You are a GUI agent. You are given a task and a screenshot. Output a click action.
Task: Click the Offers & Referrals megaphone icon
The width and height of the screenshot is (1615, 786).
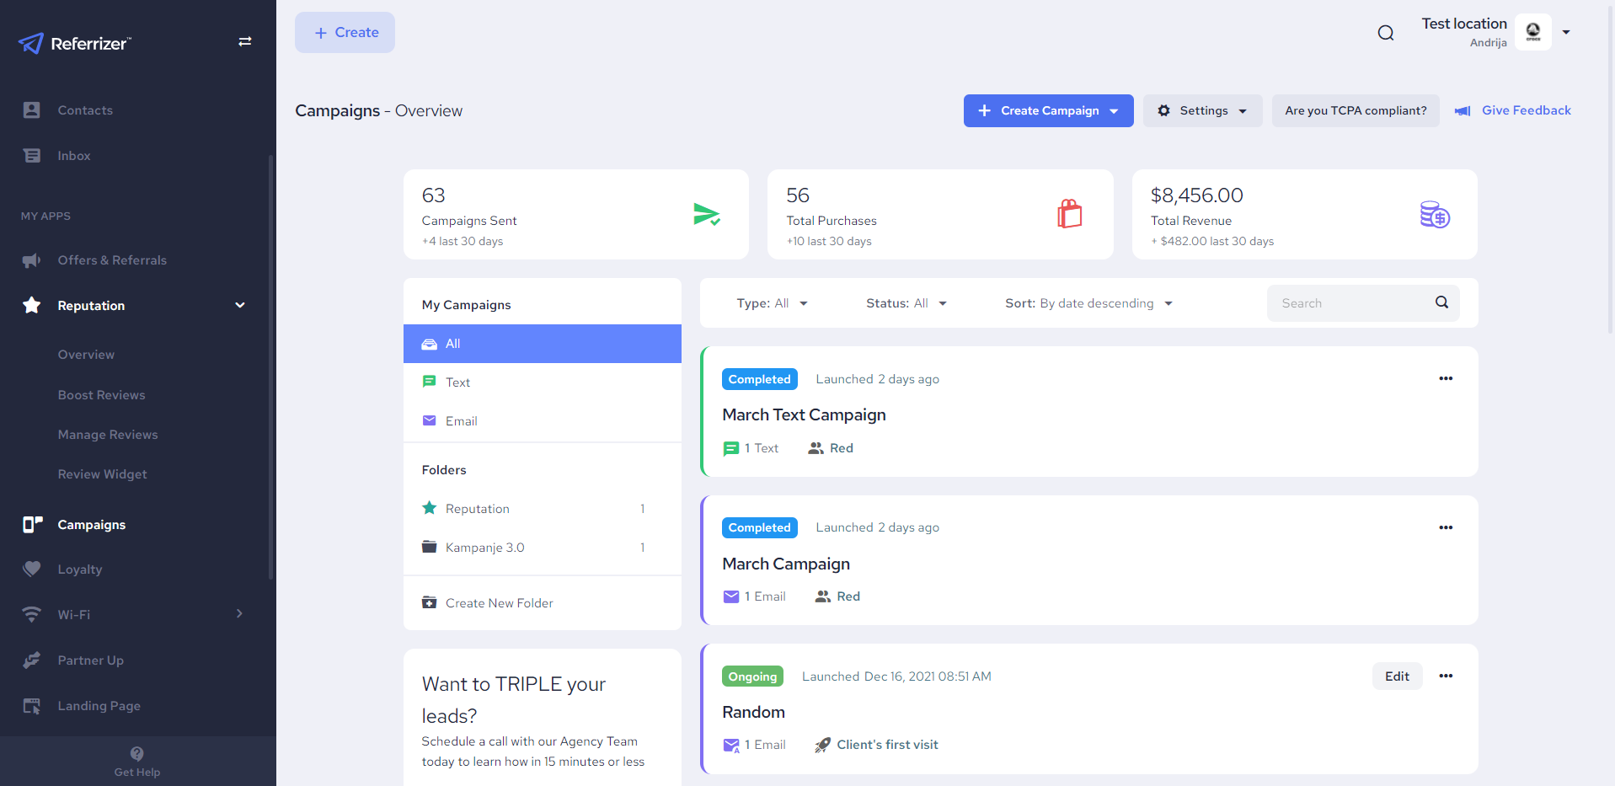pos(31,260)
